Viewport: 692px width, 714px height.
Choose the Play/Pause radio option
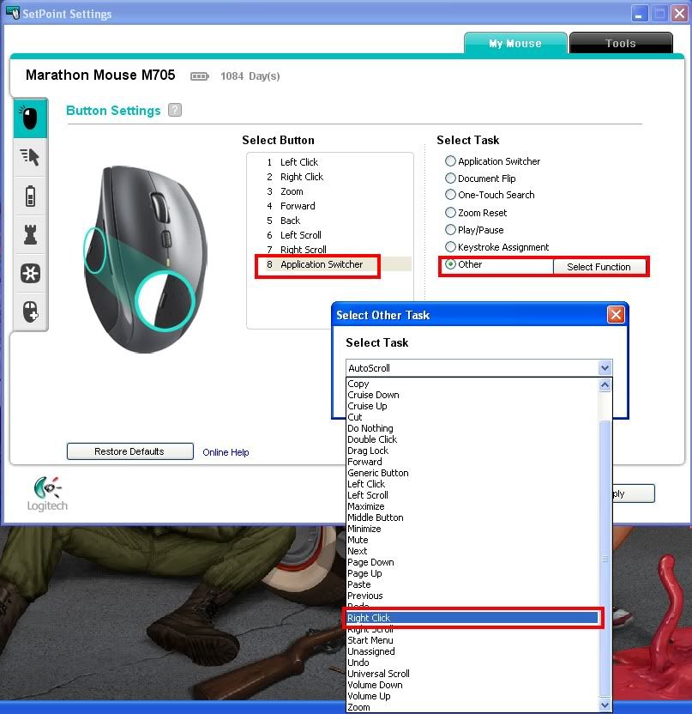pyautogui.click(x=450, y=229)
